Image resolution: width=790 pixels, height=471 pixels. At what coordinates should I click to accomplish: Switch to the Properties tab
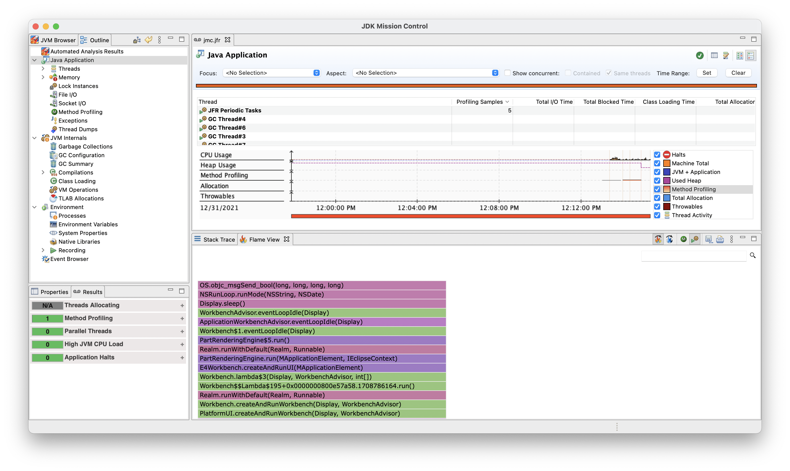(50, 292)
